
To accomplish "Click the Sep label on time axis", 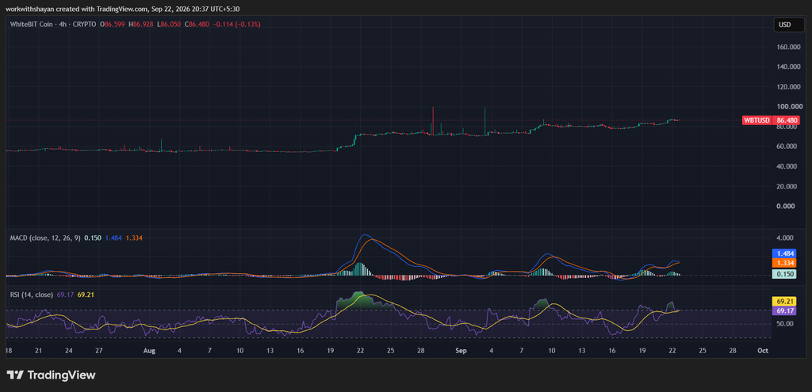I will click(x=462, y=351).
